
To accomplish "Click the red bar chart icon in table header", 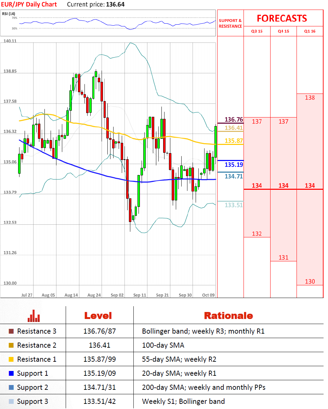I will (x=34, y=315).
